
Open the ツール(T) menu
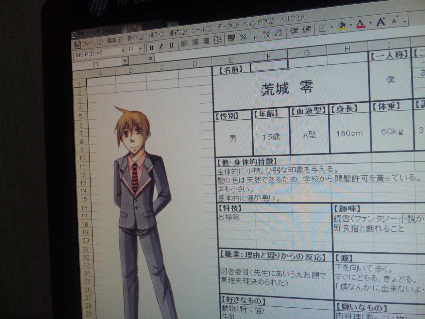tap(202, 29)
